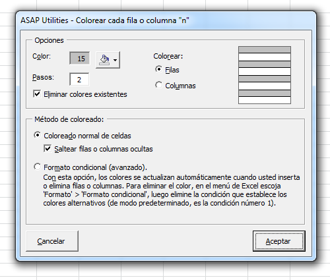The width and height of the screenshot is (330, 280).
Task: Select the Filas radio button
Action: coord(158,69)
